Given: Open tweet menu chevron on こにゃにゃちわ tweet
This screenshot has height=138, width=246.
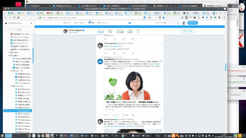Looking at the screenshot, I should (x=161, y=44).
